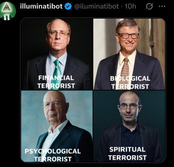The width and height of the screenshot is (174, 167).
Task: Click the PSYCHOLOGICAL TERRORIST caption text
Action: (x=53, y=155)
